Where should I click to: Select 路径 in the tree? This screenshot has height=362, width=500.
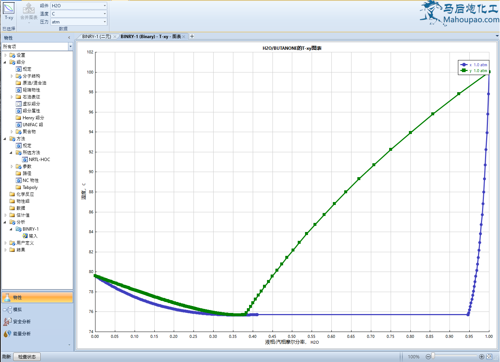click(27, 173)
